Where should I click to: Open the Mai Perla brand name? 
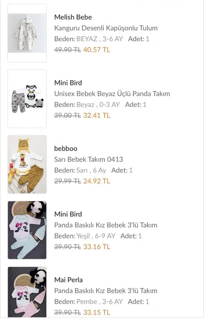69,280
